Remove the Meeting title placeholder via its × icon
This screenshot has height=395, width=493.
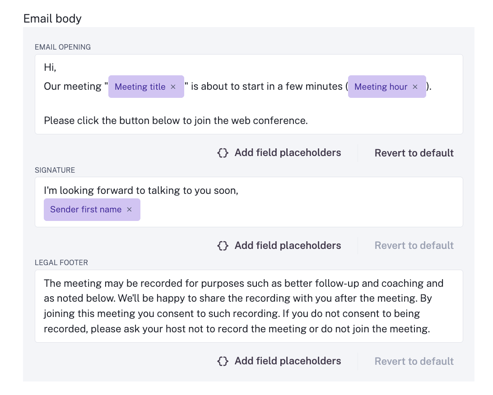[173, 87]
